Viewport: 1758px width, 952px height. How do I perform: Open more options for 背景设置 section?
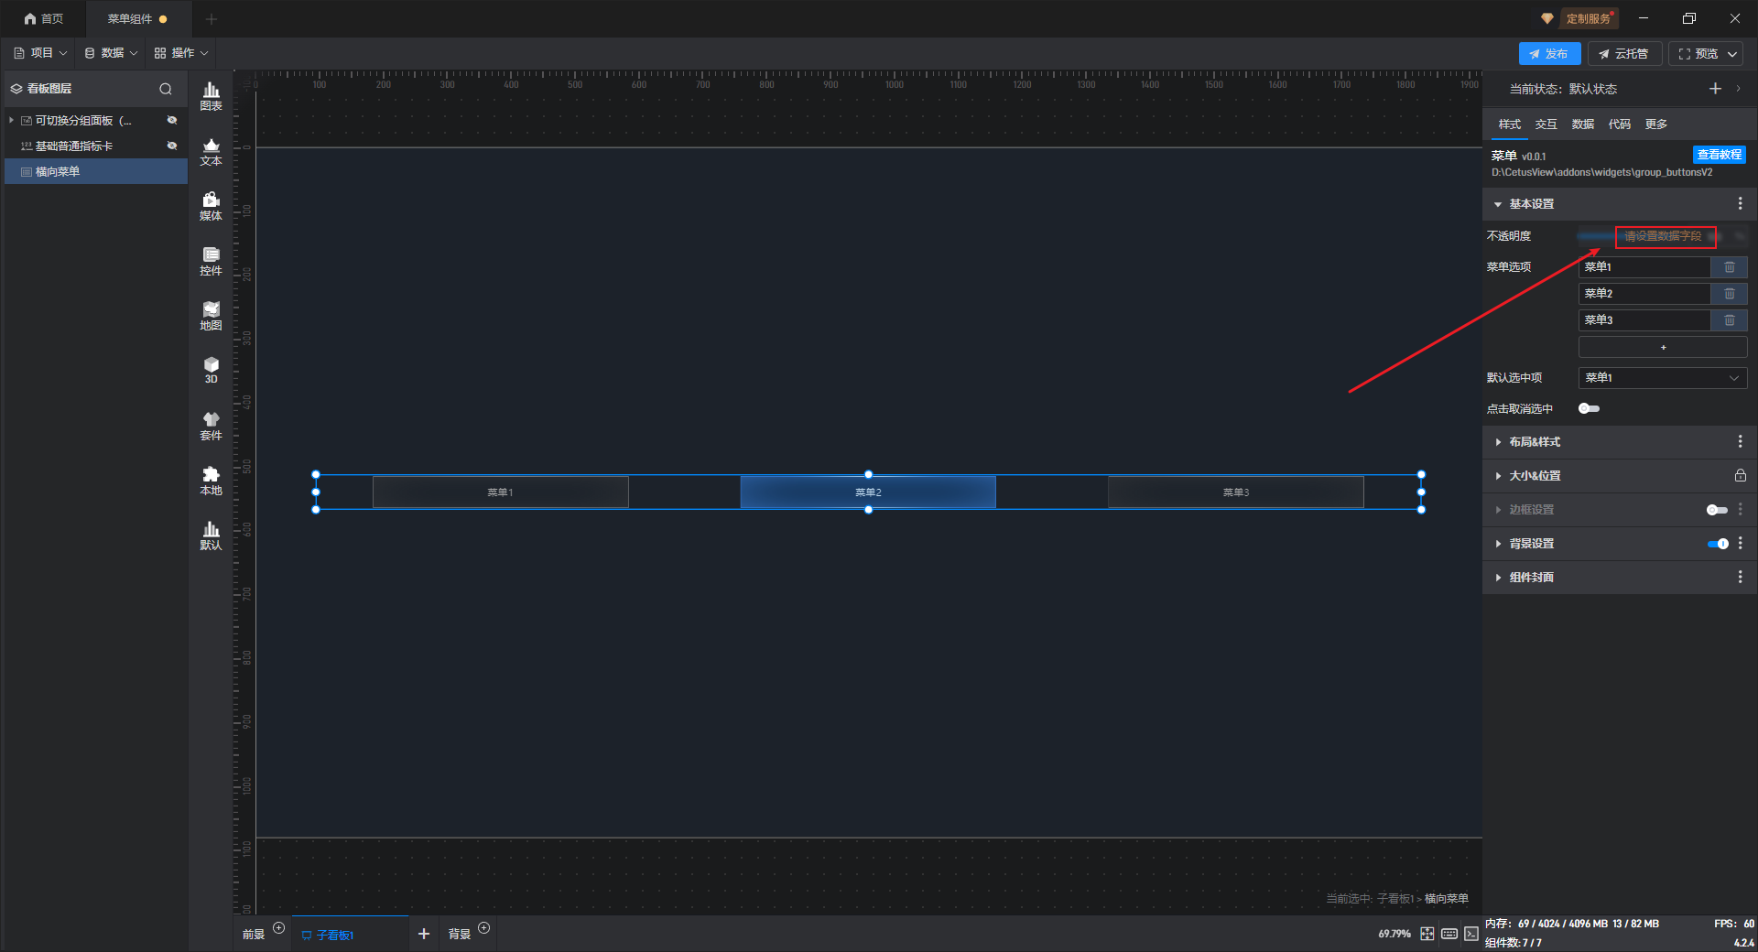[x=1740, y=544]
